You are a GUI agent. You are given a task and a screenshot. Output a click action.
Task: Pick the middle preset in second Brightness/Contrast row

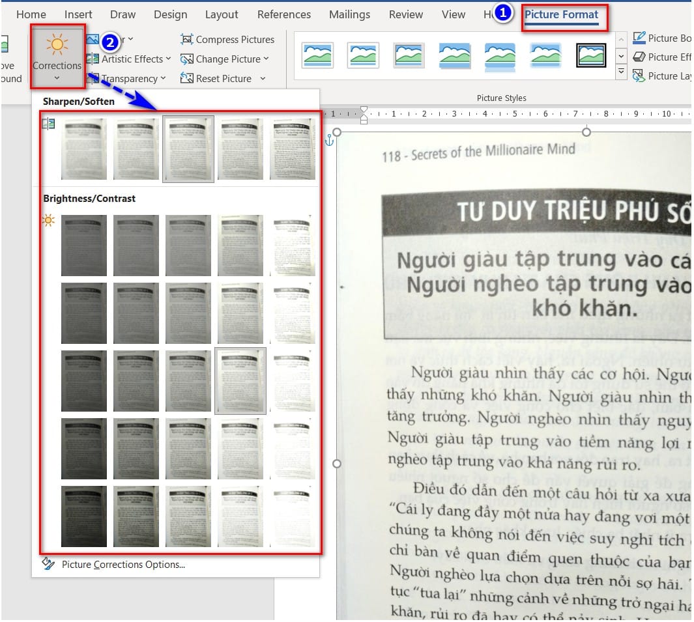coord(188,313)
